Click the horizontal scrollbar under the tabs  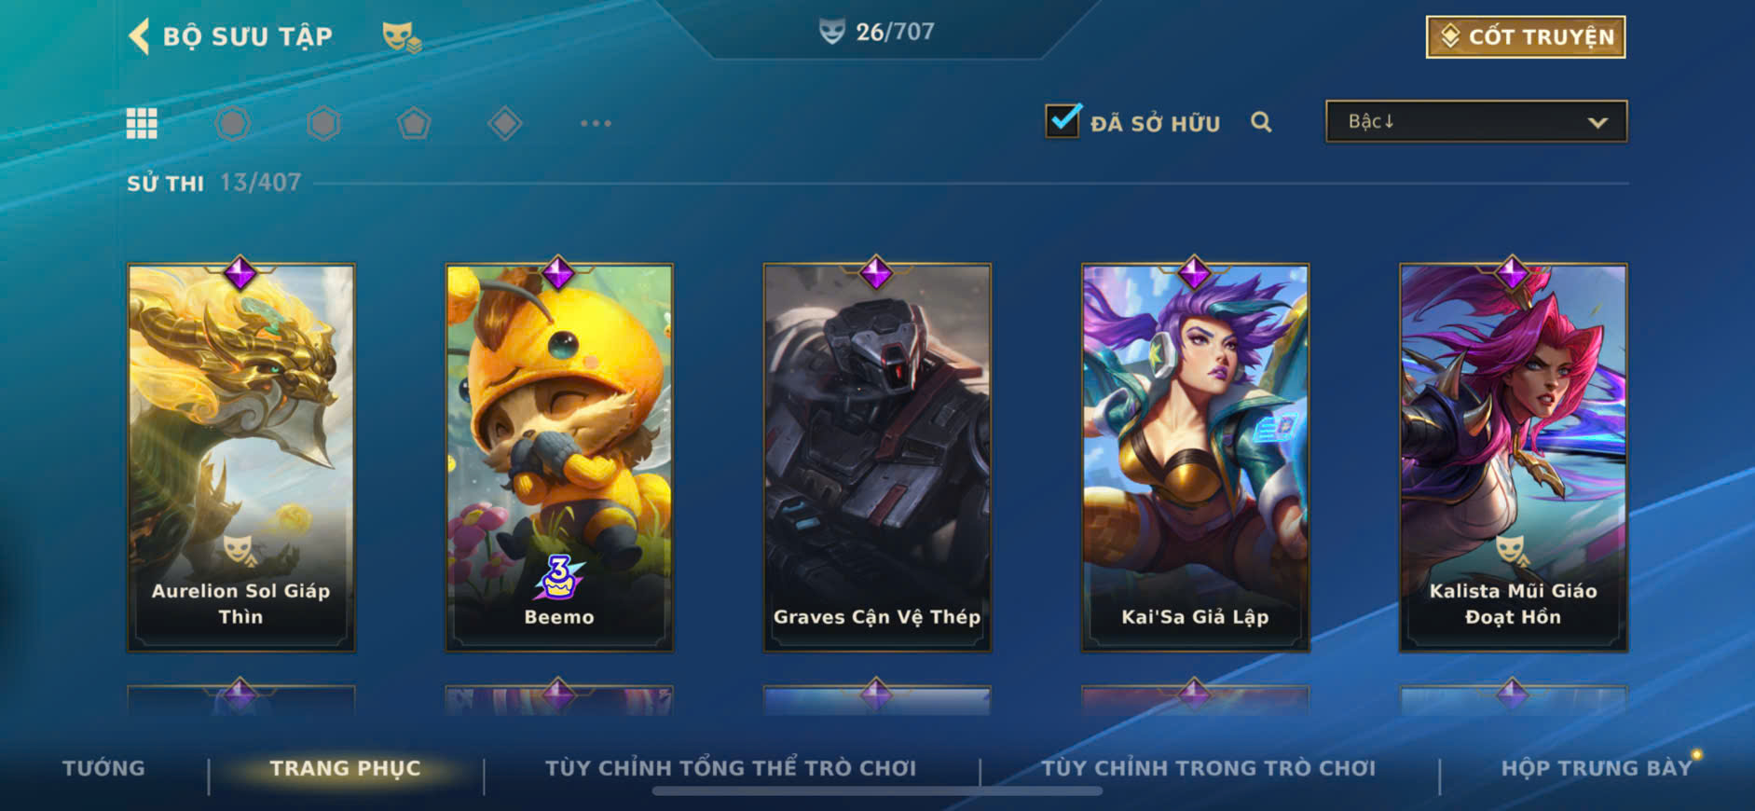pyautogui.click(x=877, y=791)
